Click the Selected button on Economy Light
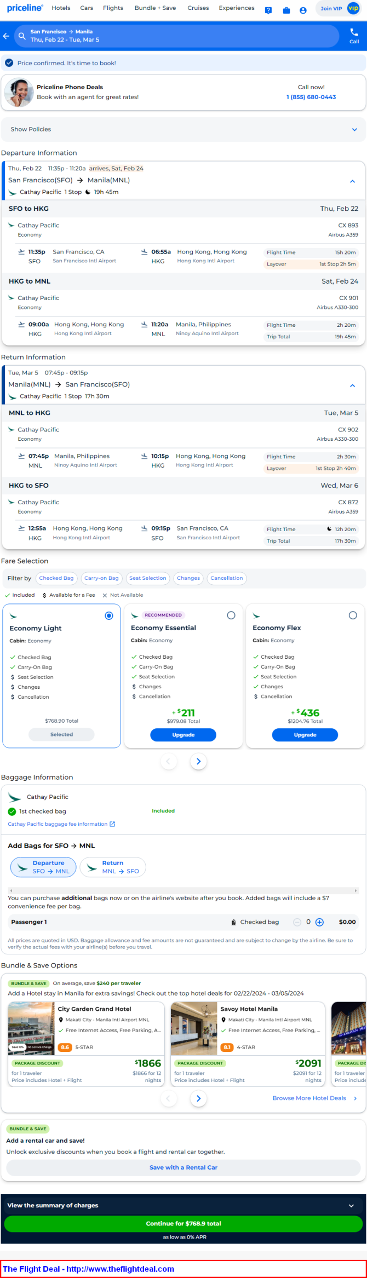This screenshot has height=1278, width=367. coord(61,735)
